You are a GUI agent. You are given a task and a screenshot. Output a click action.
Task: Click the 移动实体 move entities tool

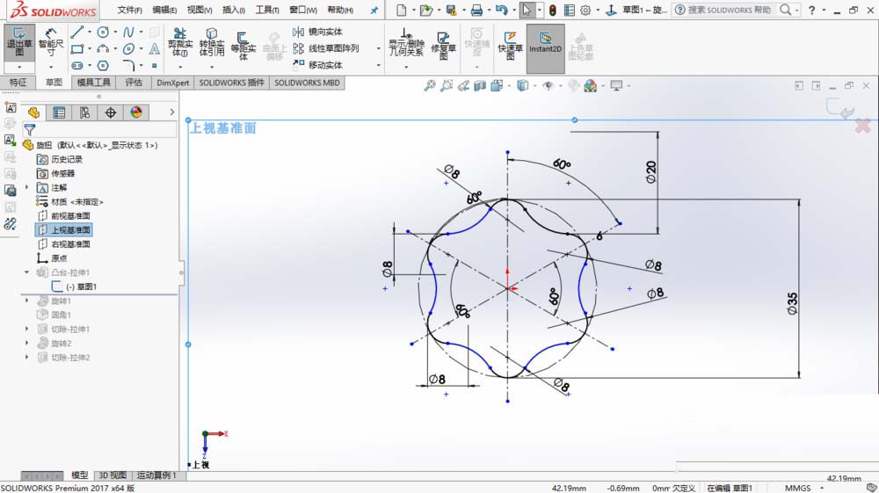pyautogui.click(x=318, y=65)
